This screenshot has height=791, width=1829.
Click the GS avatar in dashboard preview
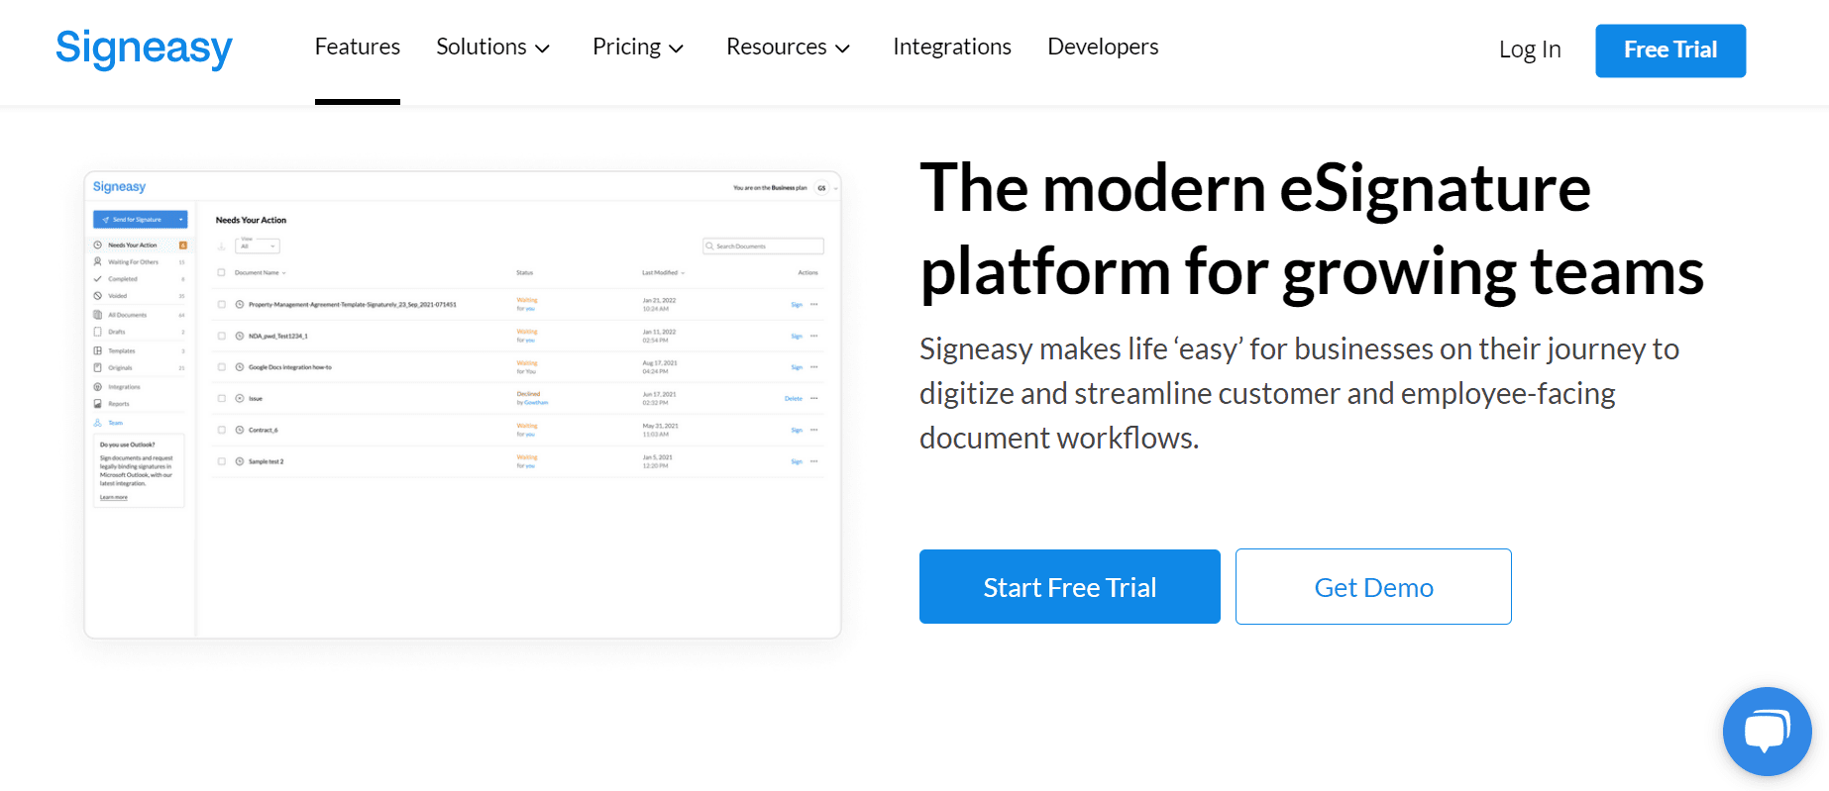pyautogui.click(x=821, y=188)
